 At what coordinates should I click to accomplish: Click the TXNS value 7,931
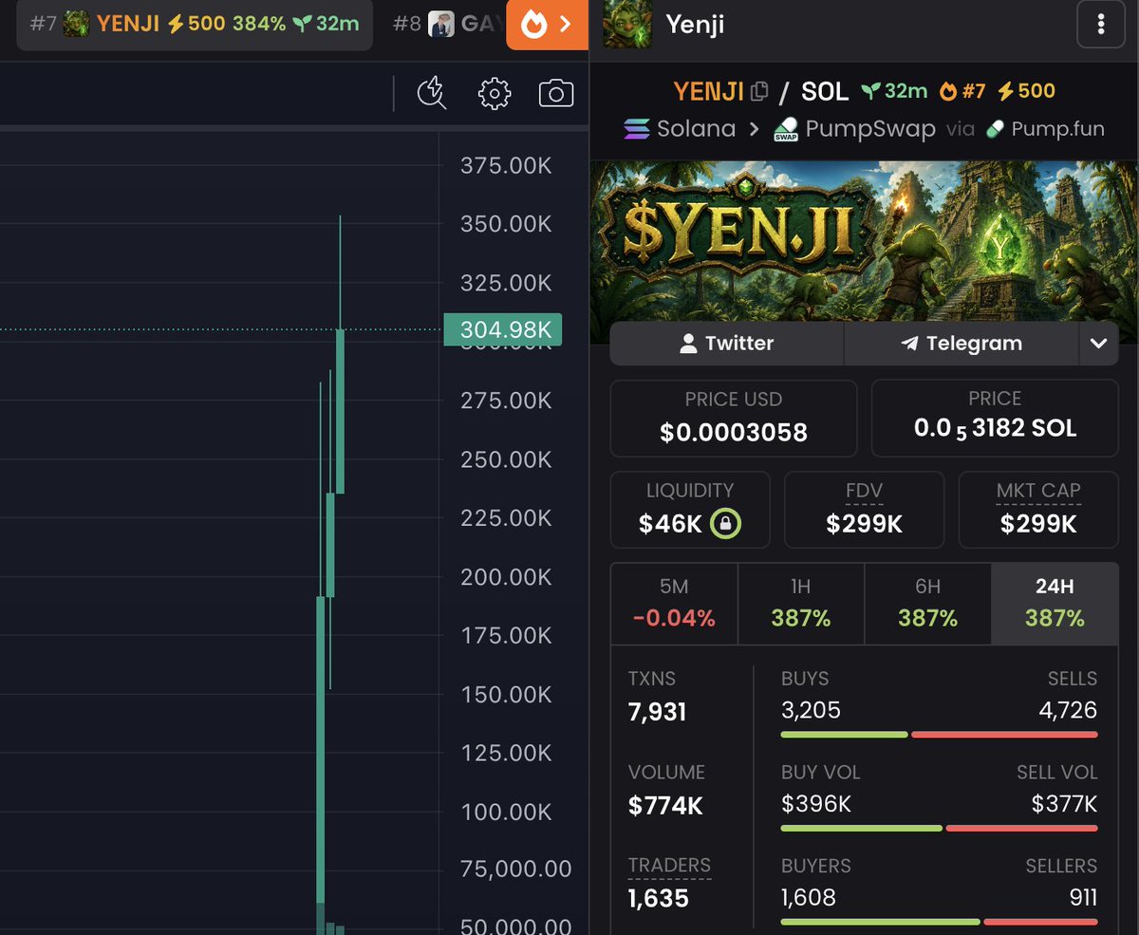[x=658, y=712]
